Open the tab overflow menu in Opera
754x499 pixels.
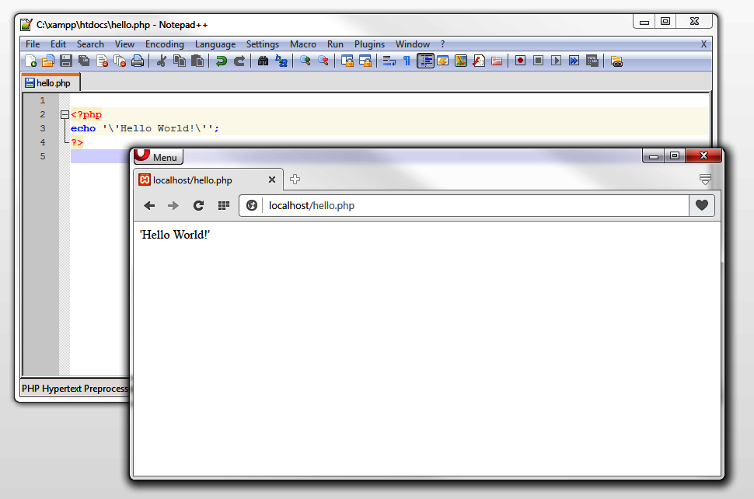point(705,179)
